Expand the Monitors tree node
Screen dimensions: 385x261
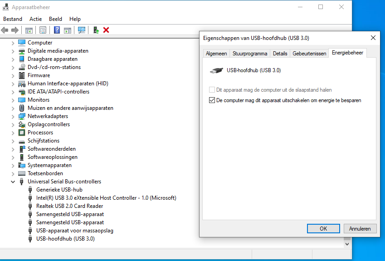coord(13,100)
